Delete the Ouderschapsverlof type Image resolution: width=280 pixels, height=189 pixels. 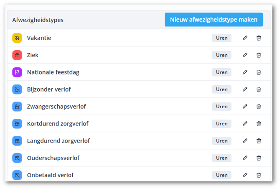[259, 158]
